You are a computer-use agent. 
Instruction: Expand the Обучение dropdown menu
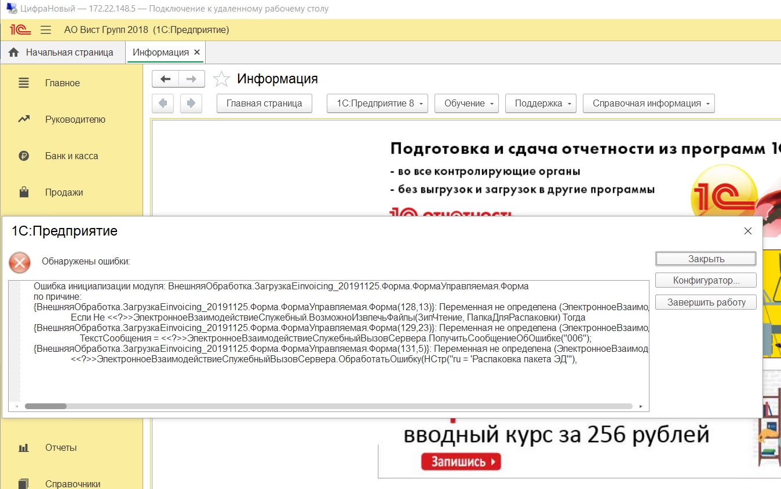466,103
